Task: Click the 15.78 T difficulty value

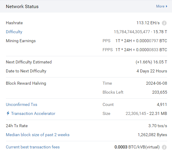Action: (160, 32)
